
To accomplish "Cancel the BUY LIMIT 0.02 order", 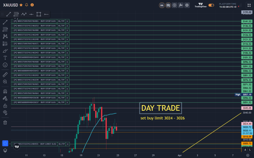I will 67,144.
